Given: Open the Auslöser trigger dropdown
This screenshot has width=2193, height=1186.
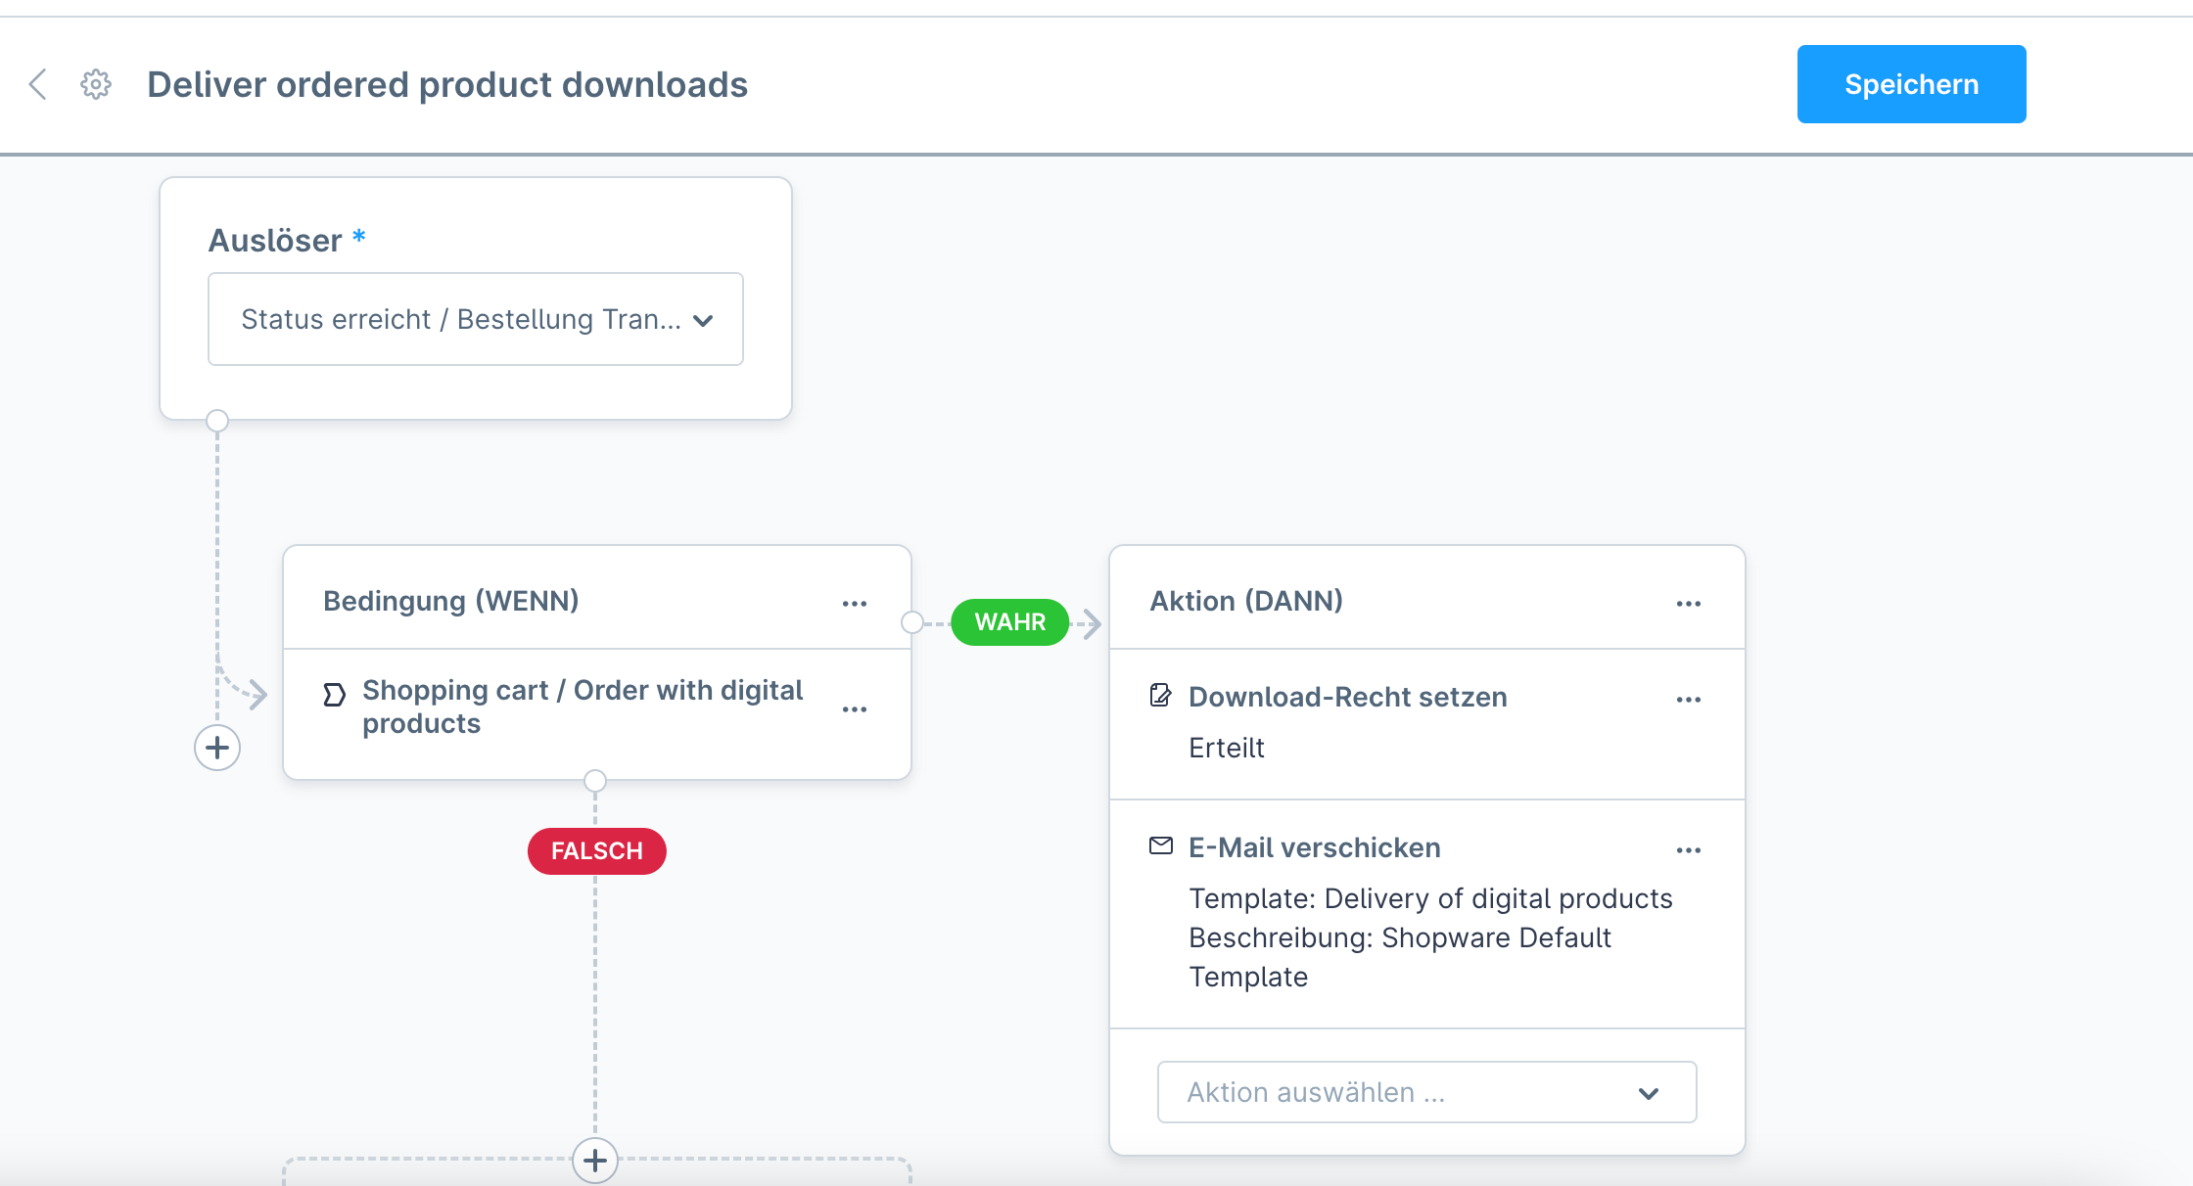Looking at the screenshot, I should (x=476, y=319).
